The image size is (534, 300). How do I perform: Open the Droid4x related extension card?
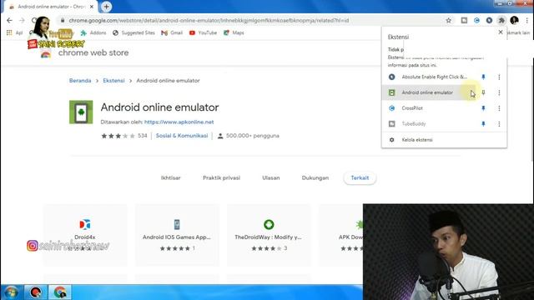[85, 235]
